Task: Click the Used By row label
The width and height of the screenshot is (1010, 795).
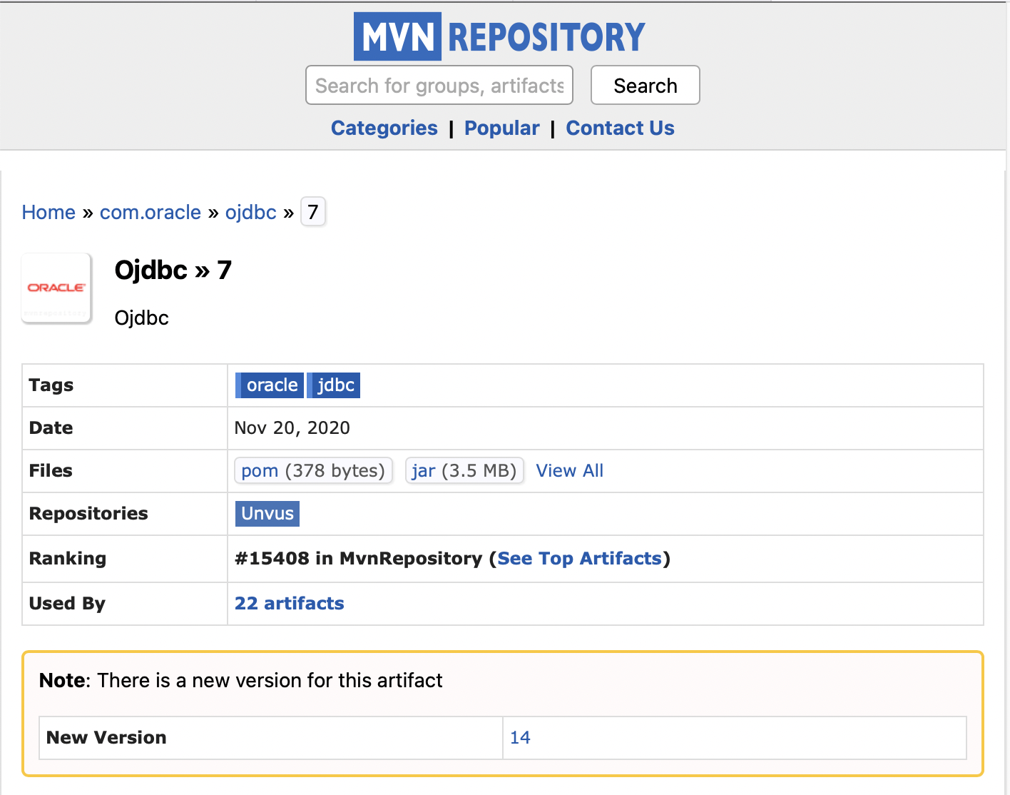Action: tap(67, 603)
